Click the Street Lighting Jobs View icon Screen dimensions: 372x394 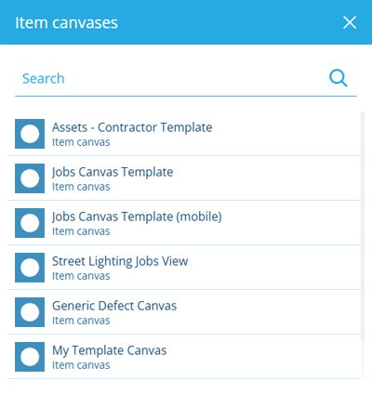coord(30,268)
